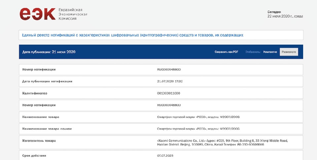Screen dimensions: 317x160
Task: Click the first Номер нотификации label
Action: pos(39,69)
